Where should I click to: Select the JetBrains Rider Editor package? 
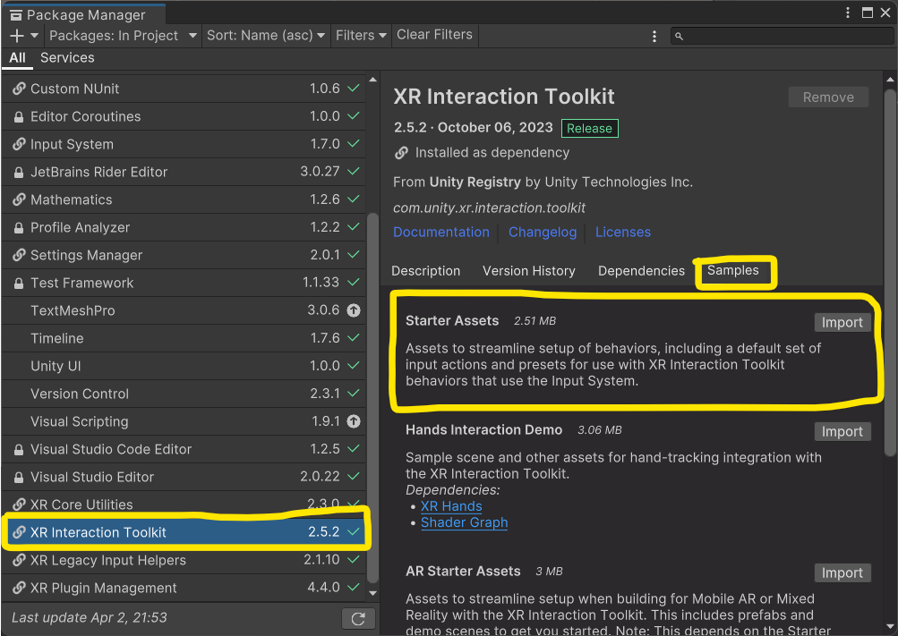184,172
